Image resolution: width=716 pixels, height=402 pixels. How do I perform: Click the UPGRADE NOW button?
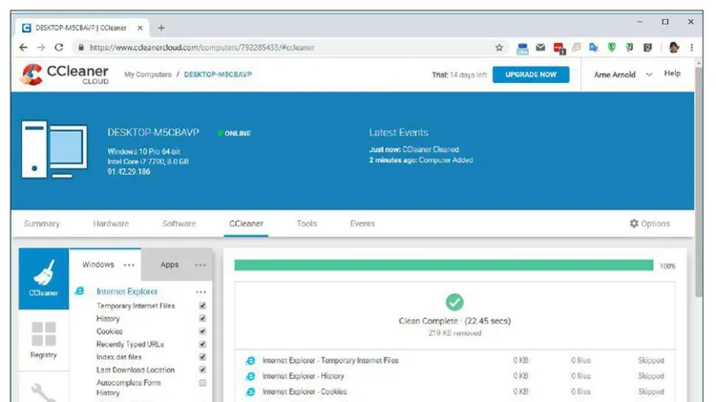click(x=531, y=74)
